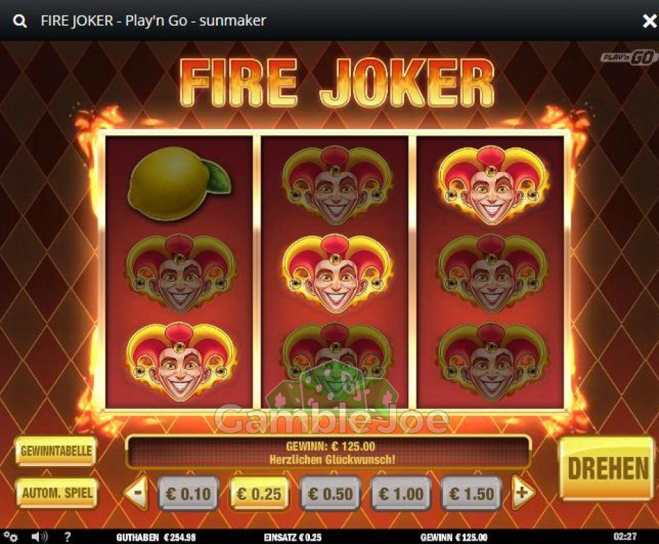Choose the € 1.00 bet value

pyautogui.click(x=401, y=493)
